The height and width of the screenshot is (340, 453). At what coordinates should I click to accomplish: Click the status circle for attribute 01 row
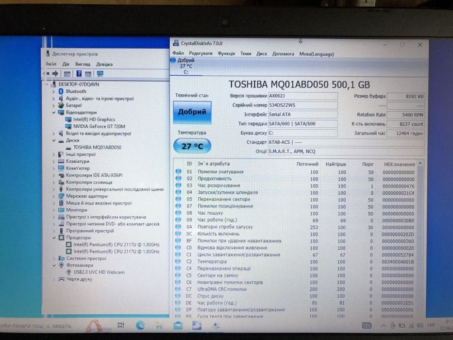click(x=179, y=171)
